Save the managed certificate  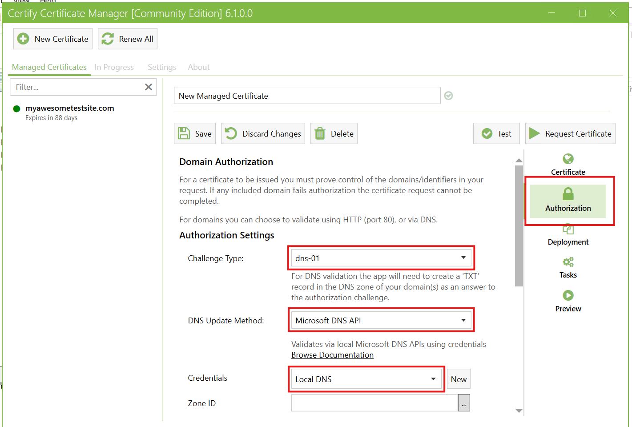195,133
